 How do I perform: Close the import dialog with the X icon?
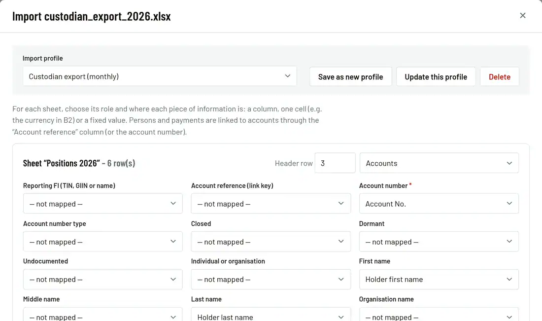[x=523, y=15]
